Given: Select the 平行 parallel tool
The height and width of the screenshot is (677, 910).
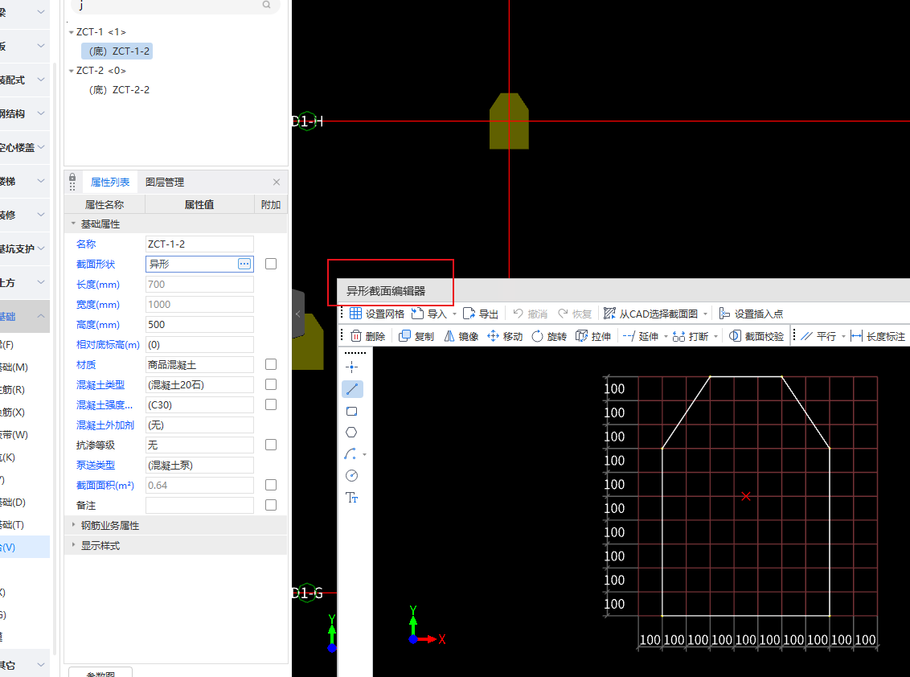Looking at the screenshot, I should coord(818,336).
